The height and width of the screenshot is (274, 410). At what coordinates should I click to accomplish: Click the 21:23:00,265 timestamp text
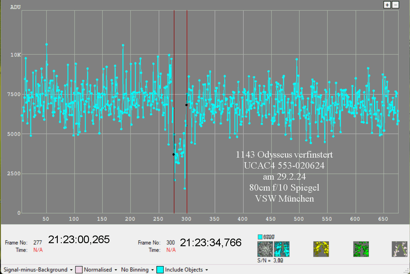(x=79, y=240)
